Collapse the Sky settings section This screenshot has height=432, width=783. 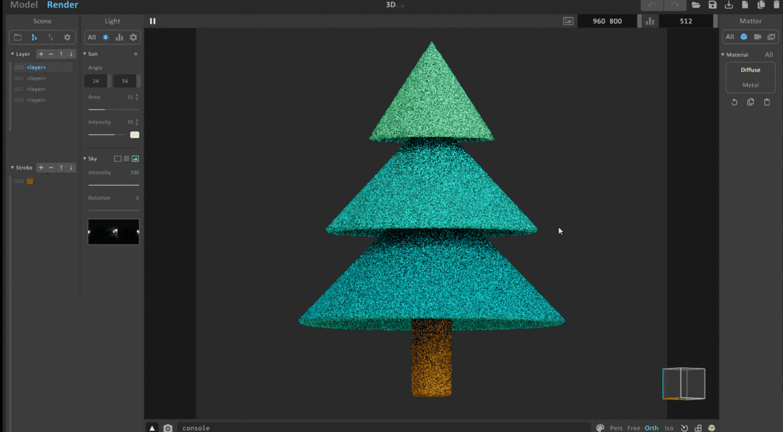(x=85, y=158)
